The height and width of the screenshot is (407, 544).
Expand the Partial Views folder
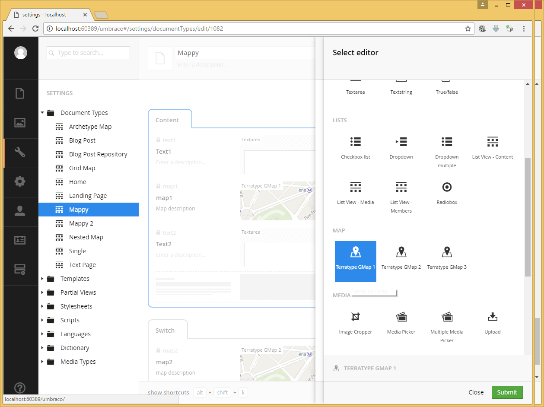[42, 293]
